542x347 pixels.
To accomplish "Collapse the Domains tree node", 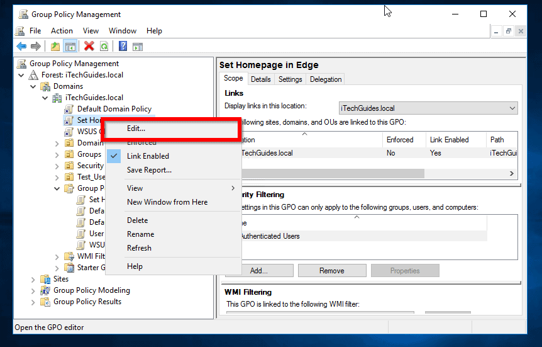I will click(x=33, y=86).
